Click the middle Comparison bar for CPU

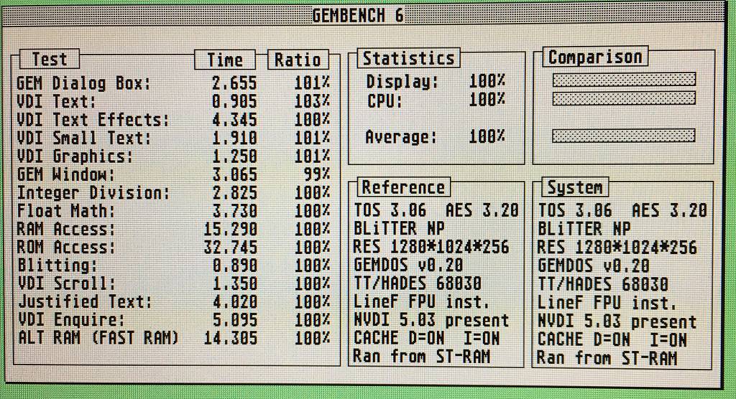[624, 98]
